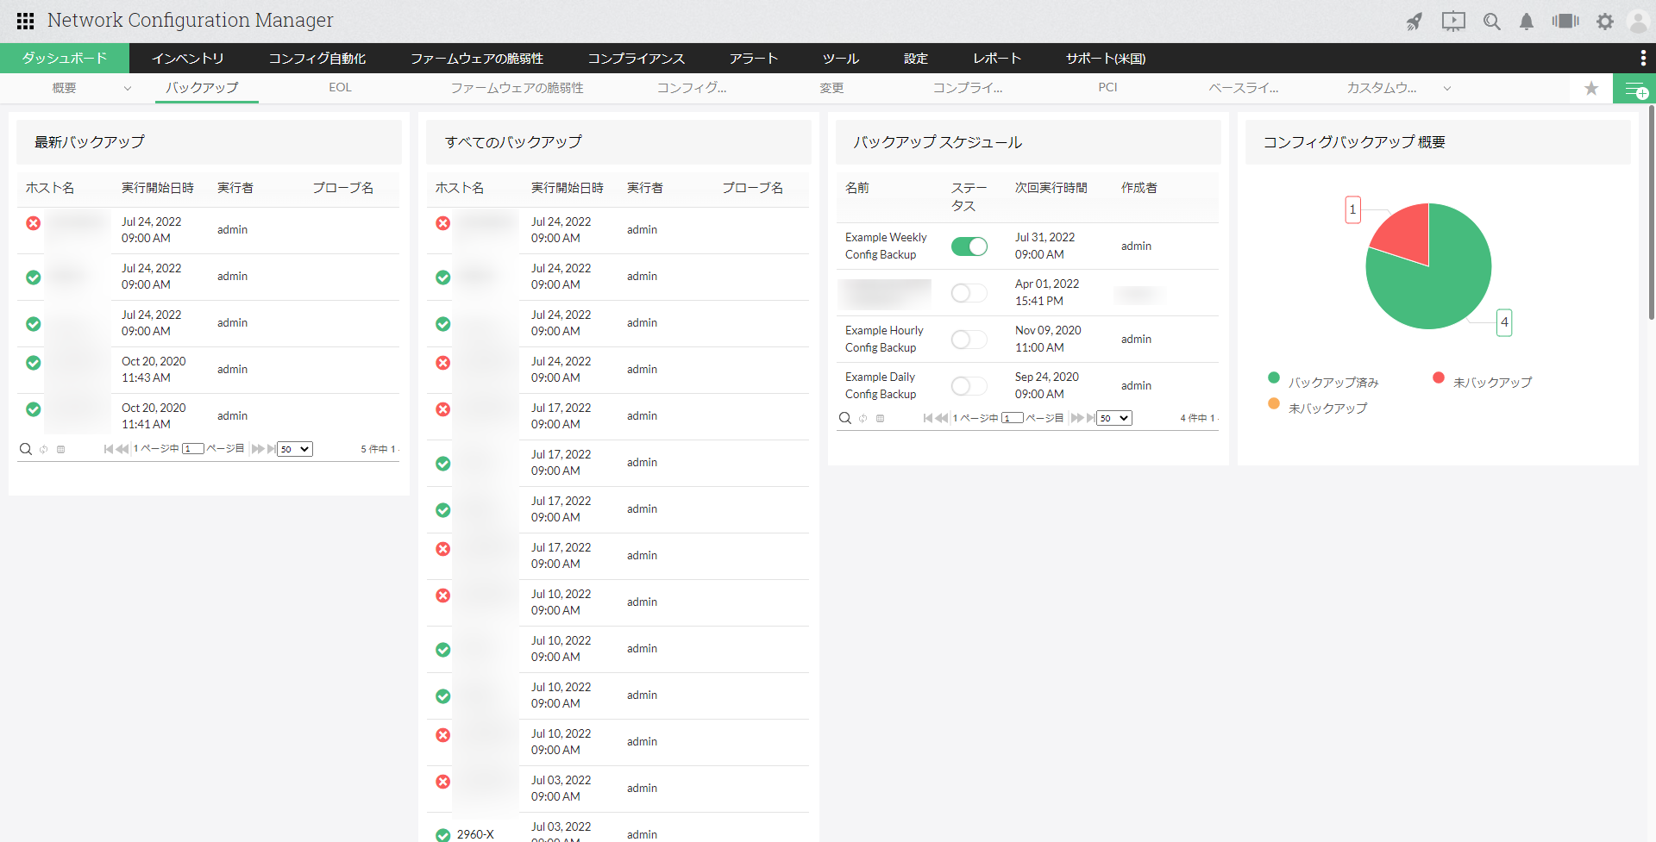
Task: Open the サポート(米国) menu
Action: click(1106, 59)
